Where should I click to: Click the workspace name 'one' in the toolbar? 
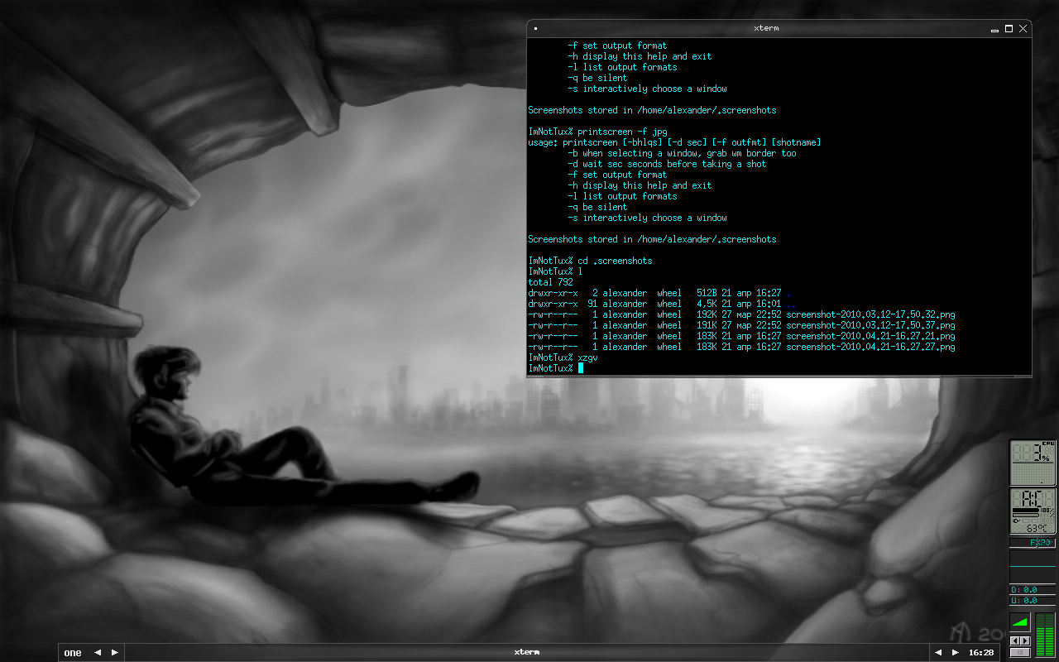click(x=73, y=653)
